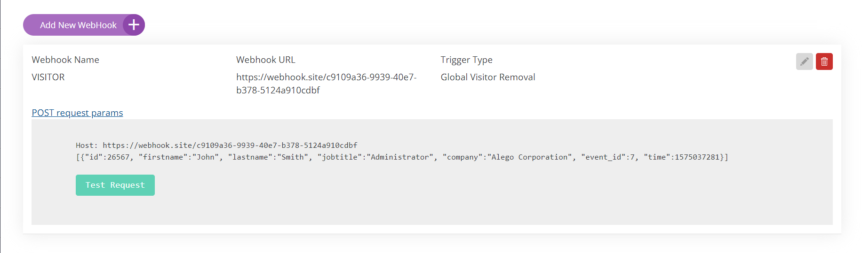
Task: Edit the VISITOR webhook with the pencil icon
Action: coord(804,61)
